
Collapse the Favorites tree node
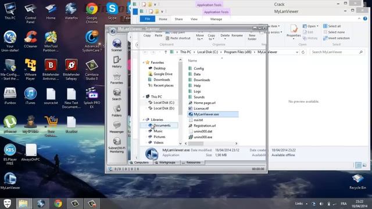click(144, 63)
